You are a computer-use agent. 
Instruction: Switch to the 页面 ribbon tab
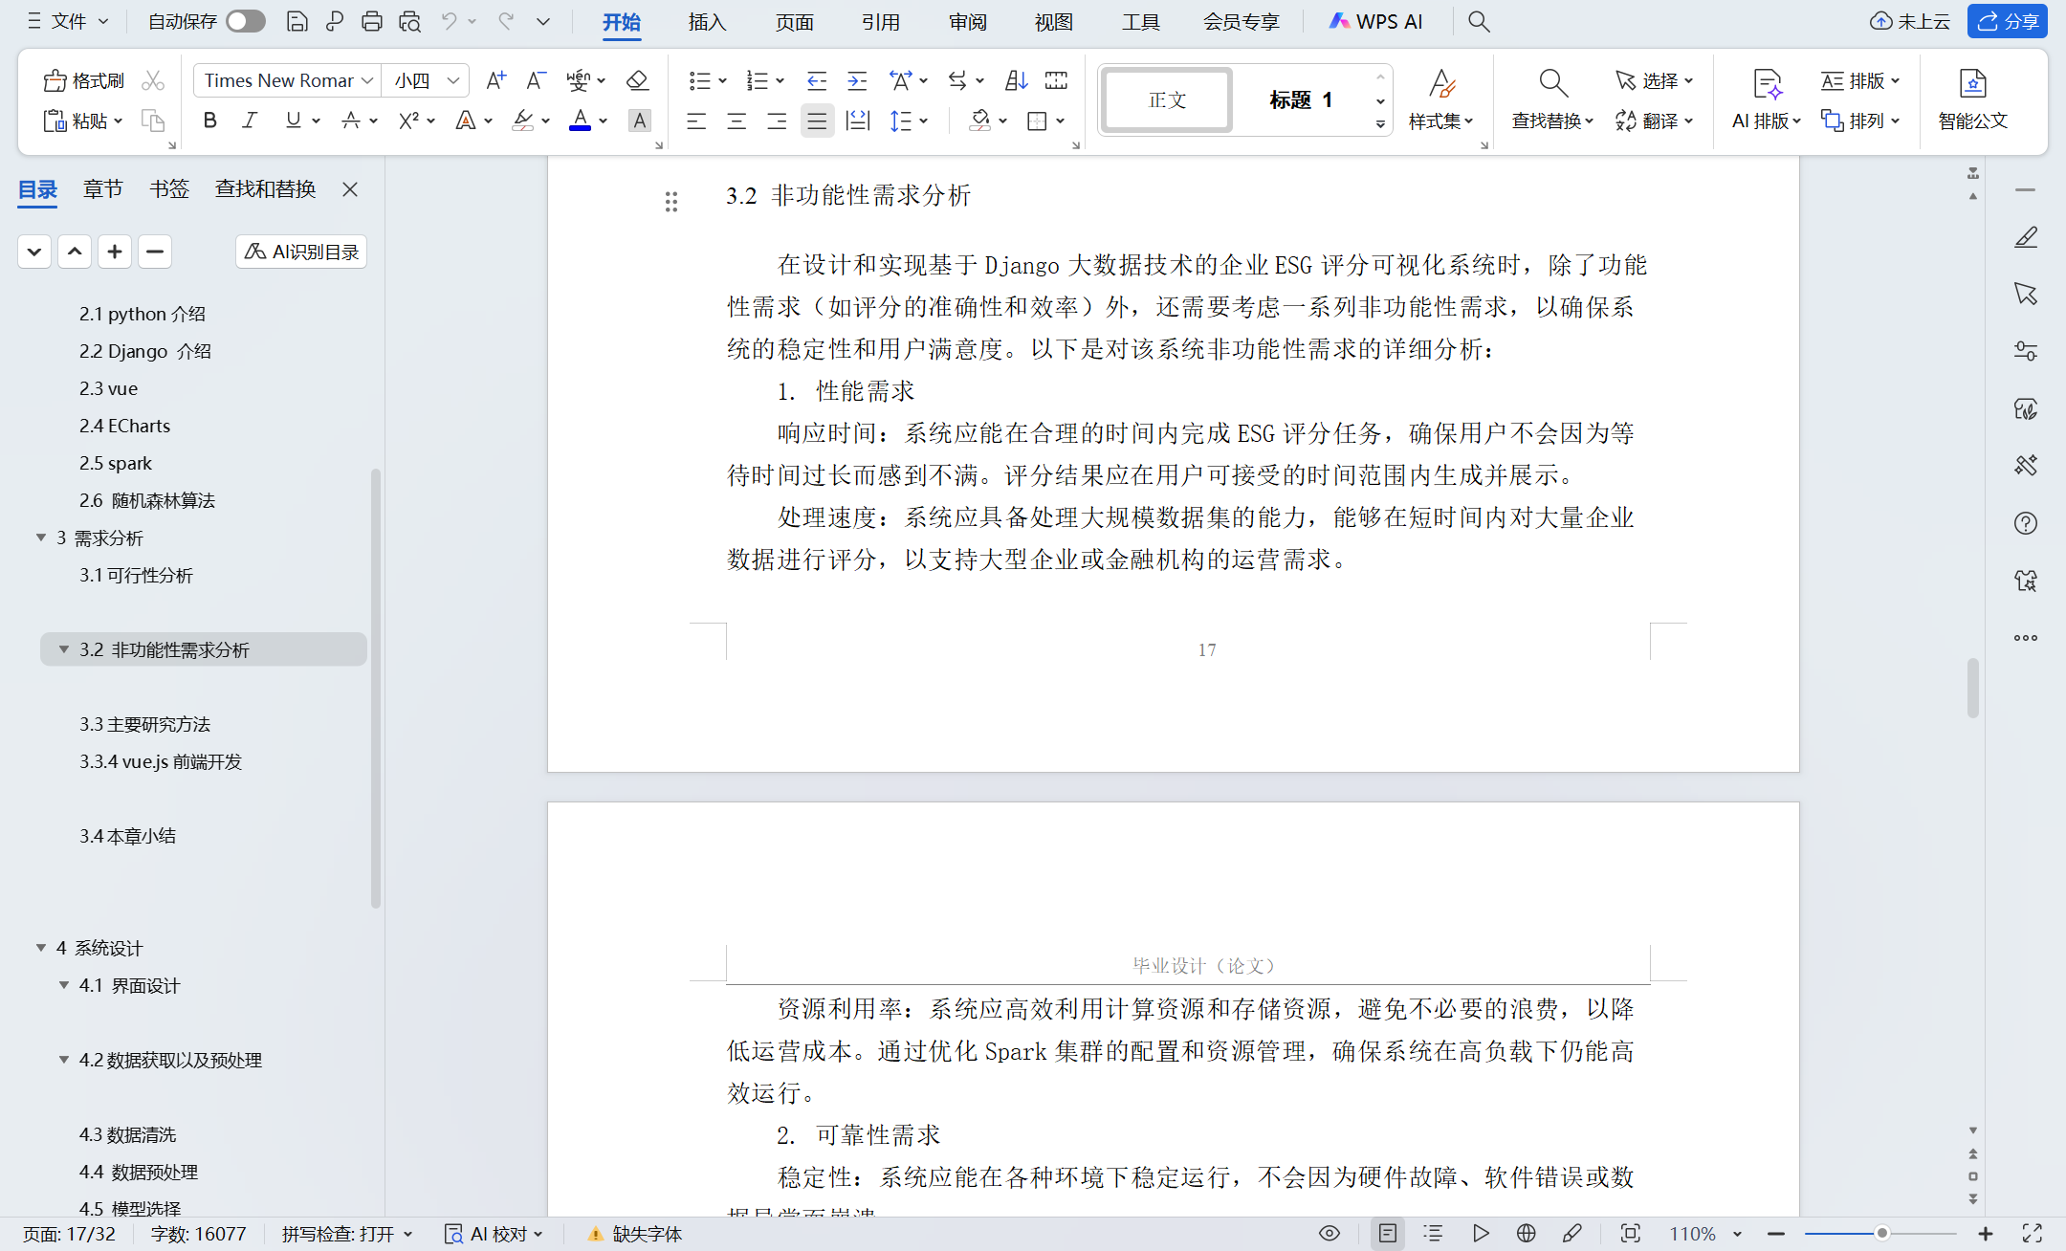click(x=794, y=21)
